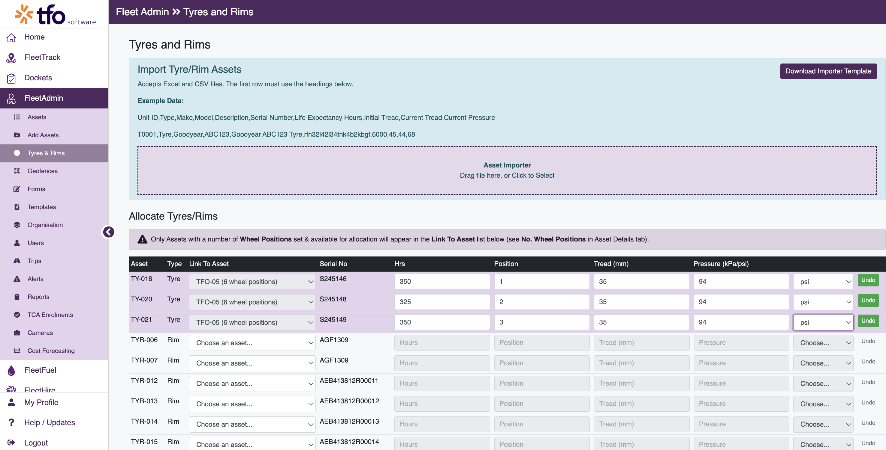
Task: Open pressure unit dropdown for TYR-007
Action: pos(823,363)
